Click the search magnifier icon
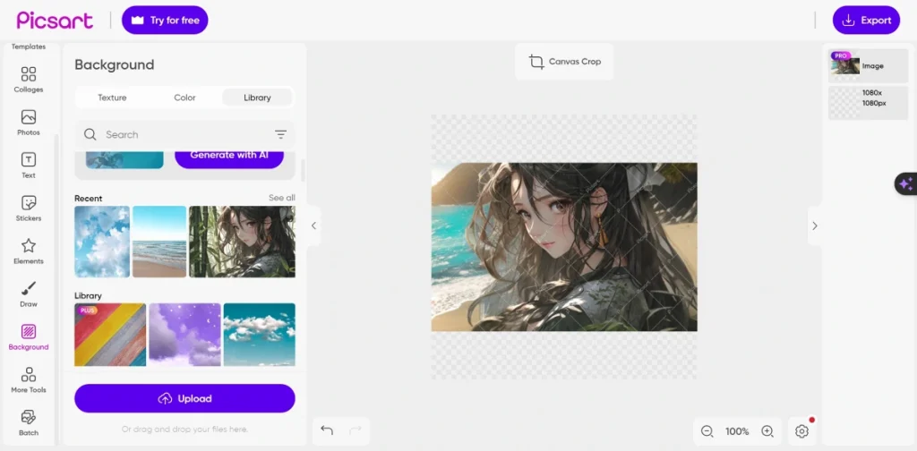This screenshot has width=917, height=451. click(90, 134)
